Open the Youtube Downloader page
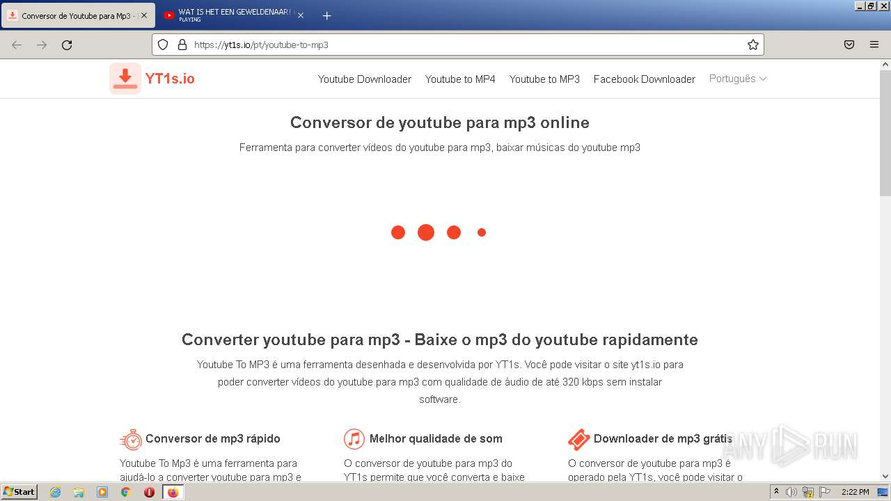The height and width of the screenshot is (501, 891). (365, 79)
